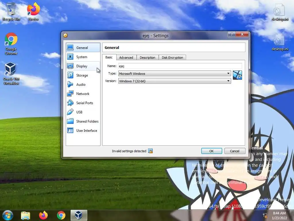The image size is (294, 221).
Task: Switch to the Basic tab
Action: click(x=109, y=57)
